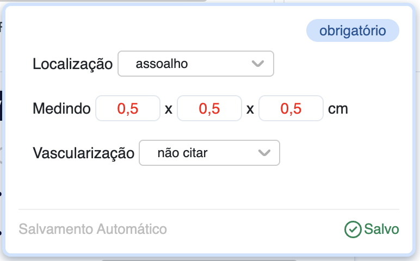Click the Medindo field label

[x=61, y=109]
